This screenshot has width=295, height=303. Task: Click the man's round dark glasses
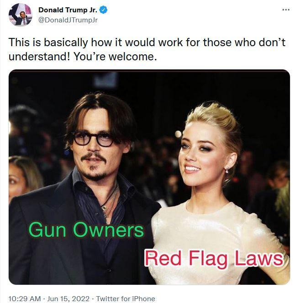tap(93, 139)
